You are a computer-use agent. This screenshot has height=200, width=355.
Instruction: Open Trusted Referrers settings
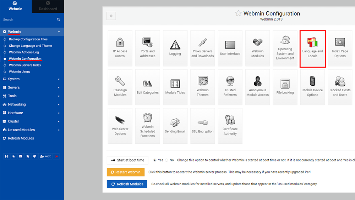click(x=230, y=87)
